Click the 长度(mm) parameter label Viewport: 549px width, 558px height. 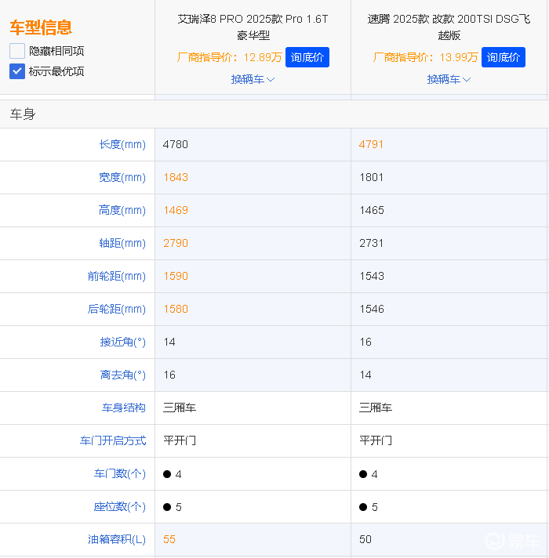point(122,144)
